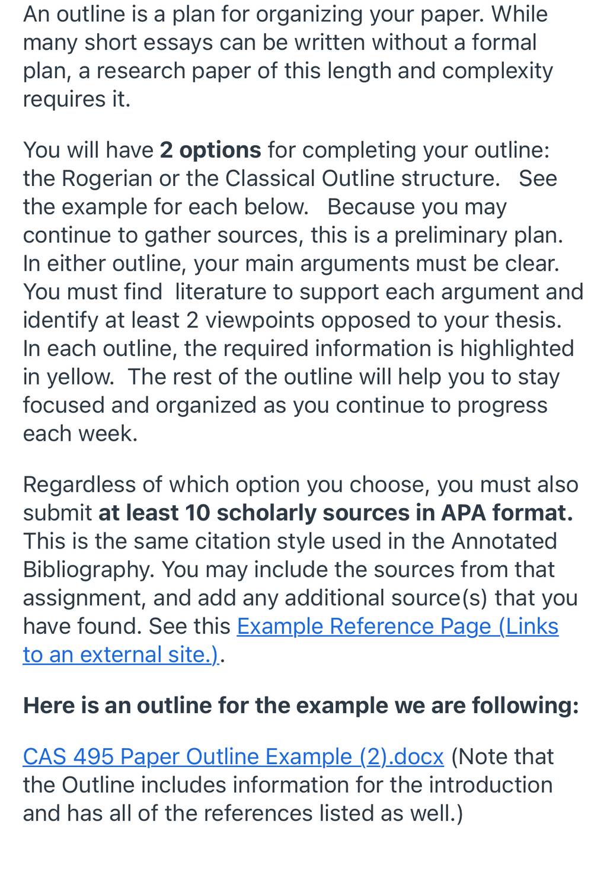
Task: Click the bold '2 options' text
Action: (x=210, y=150)
